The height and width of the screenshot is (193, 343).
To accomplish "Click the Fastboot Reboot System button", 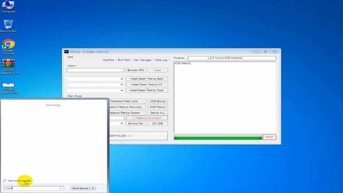I will pyautogui.click(x=127, y=113).
